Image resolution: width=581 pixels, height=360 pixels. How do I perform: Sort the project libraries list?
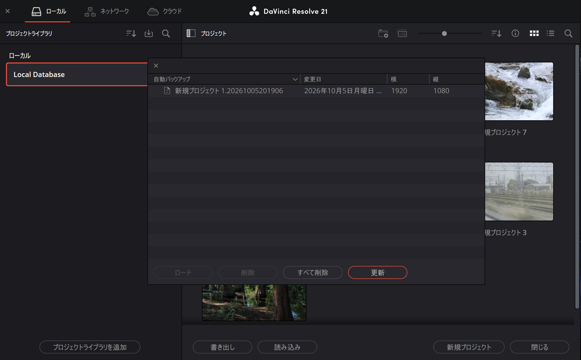[x=131, y=34]
